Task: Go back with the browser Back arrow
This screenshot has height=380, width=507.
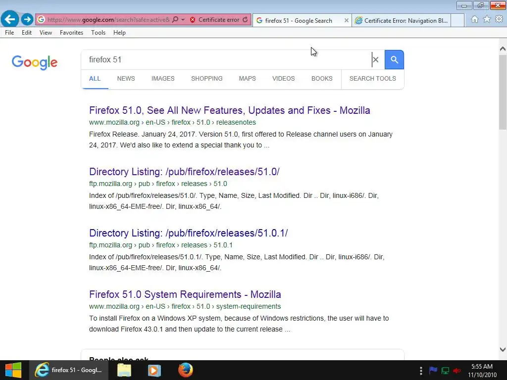Action: [10, 19]
